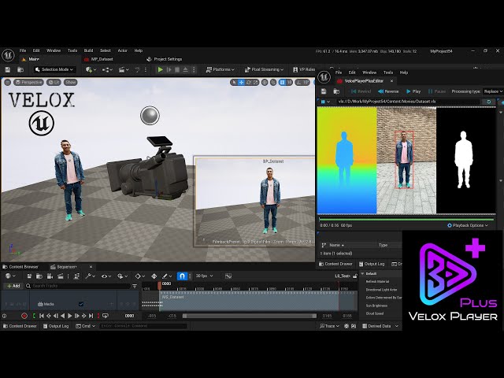Click the Search Tracks input field
The height and width of the screenshot is (378, 504).
click(78, 286)
